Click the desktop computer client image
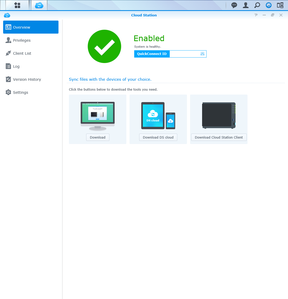 (98, 116)
